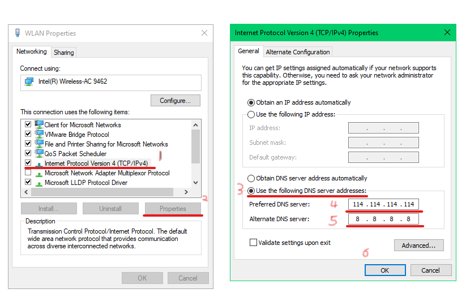Open the General tab in IPv4 Properties
The width and height of the screenshot is (466, 293).
point(249,51)
